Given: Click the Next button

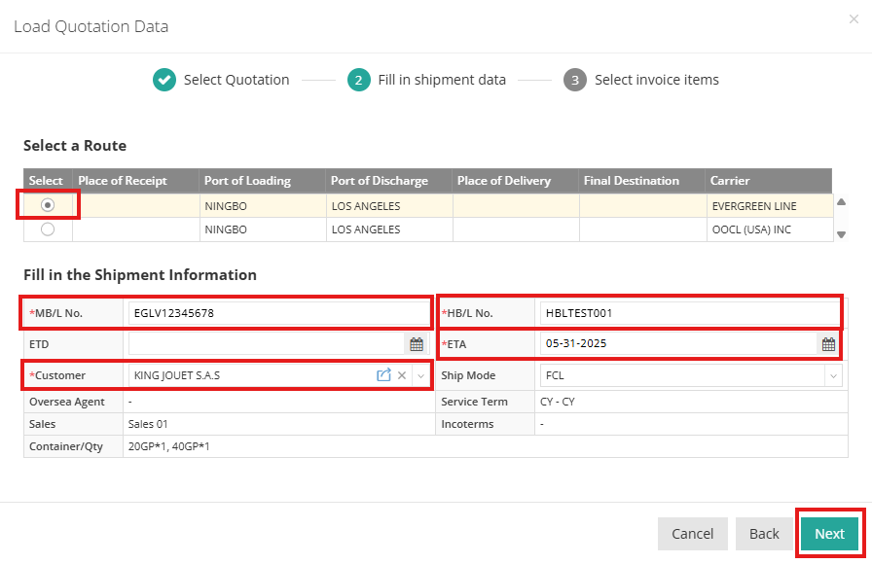Looking at the screenshot, I should [829, 534].
